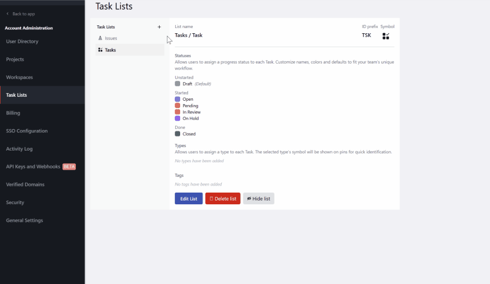Viewport: 490px width, 284px height.
Task: Hide the Tasks list
Action: coord(258,198)
